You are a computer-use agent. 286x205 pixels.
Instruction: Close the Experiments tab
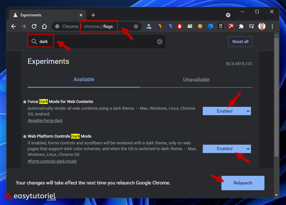81,15
